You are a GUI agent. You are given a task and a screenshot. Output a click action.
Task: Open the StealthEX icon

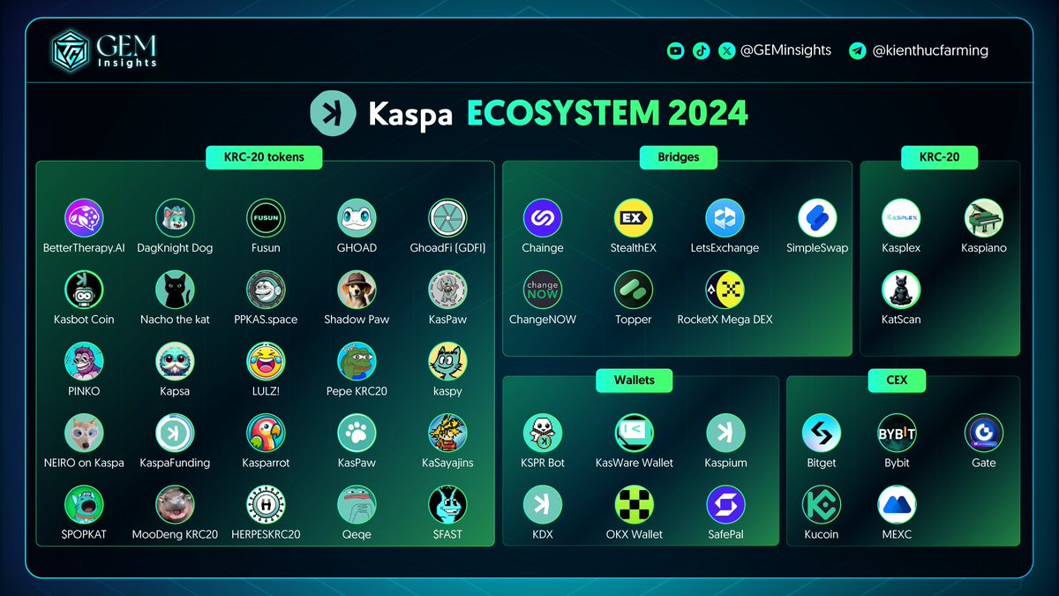634,218
